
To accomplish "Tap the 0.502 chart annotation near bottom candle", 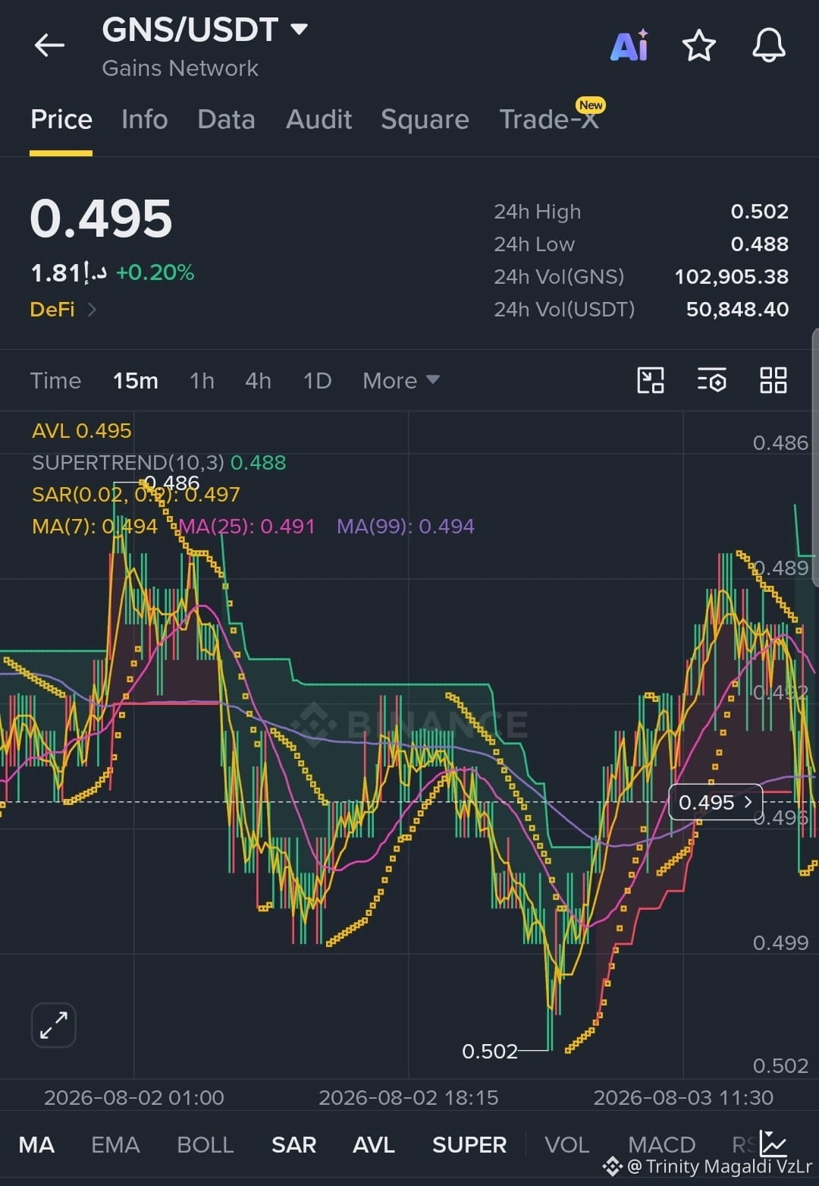I will point(490,1051).
